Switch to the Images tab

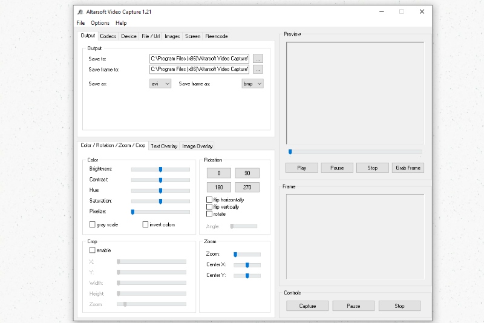pos(172,36)
